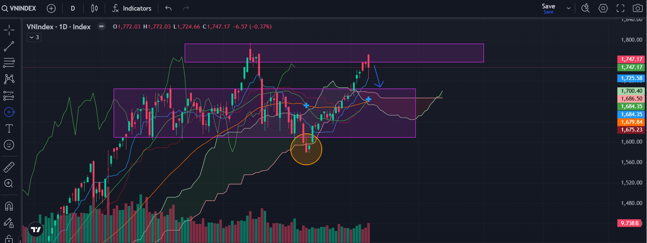Click the 1,800.00 price scale value

click(x=632, y=40)
